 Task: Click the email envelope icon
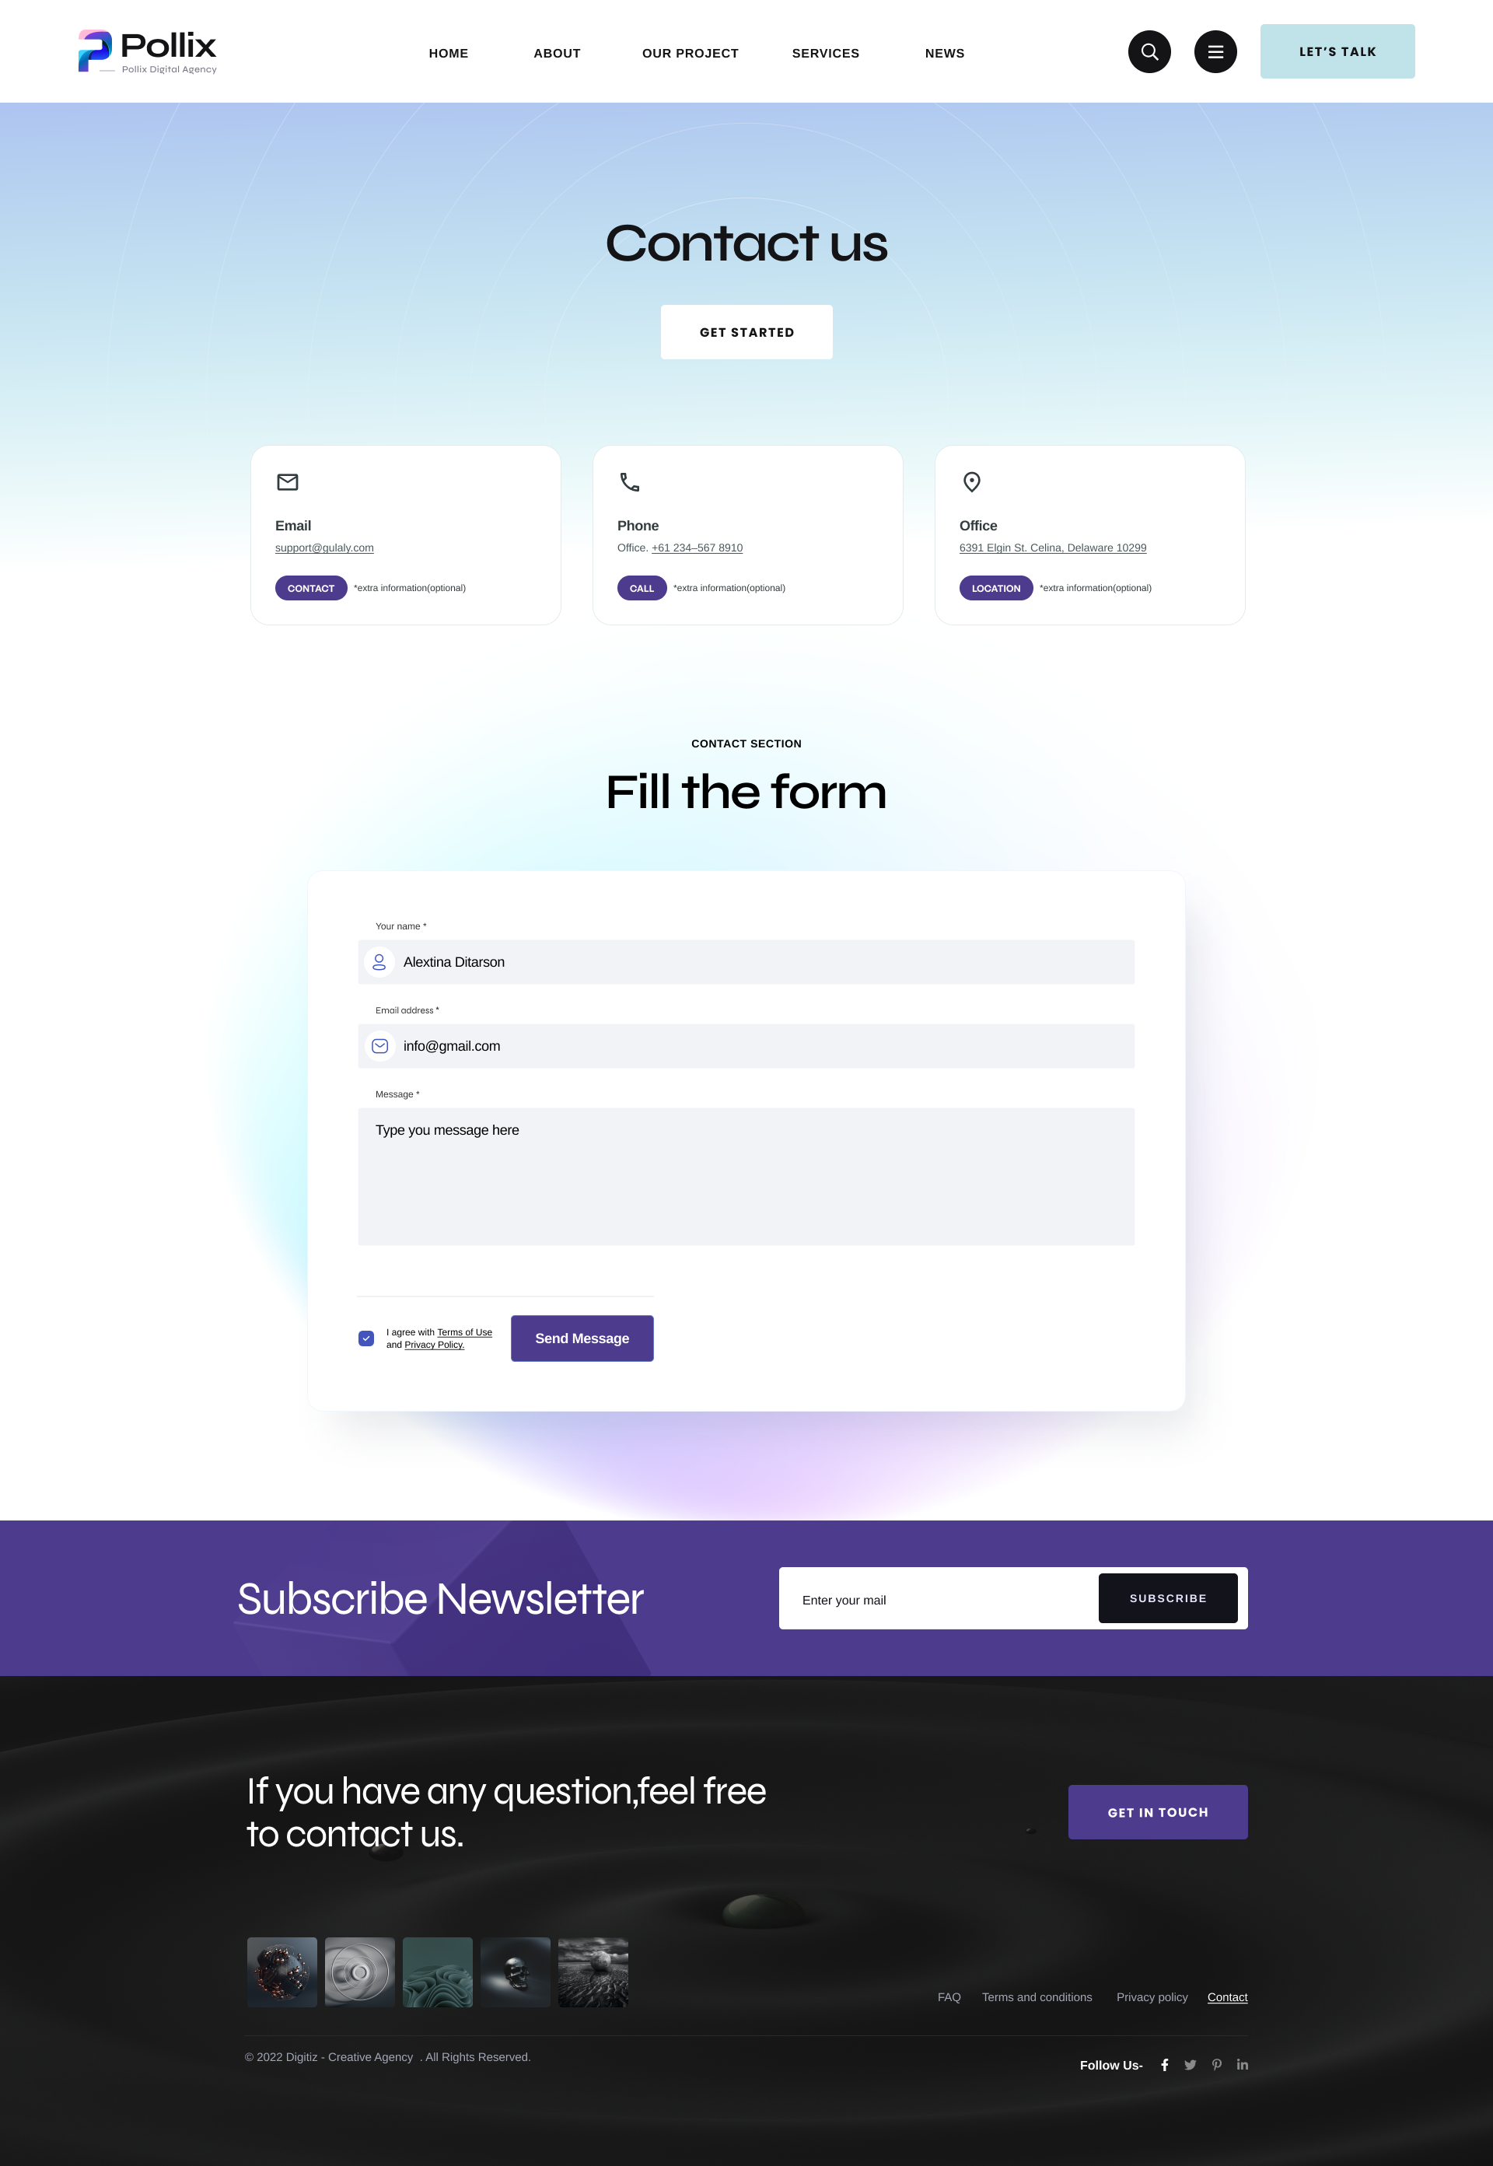click(x=286, y=482)
